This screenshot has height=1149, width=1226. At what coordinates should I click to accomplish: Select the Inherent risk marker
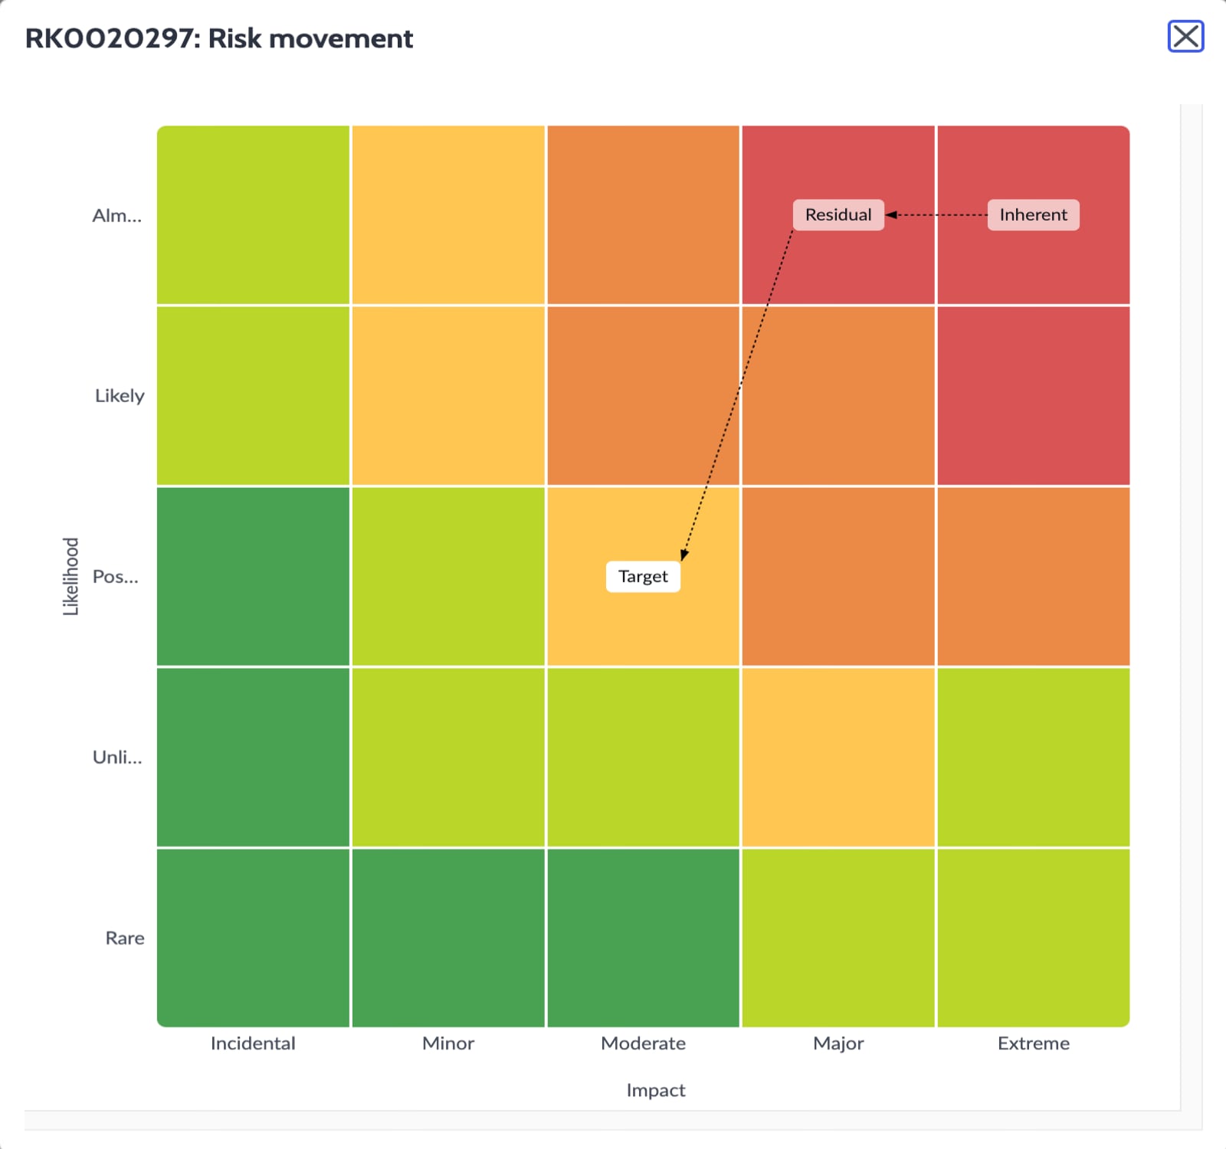tap(1033, 215)
